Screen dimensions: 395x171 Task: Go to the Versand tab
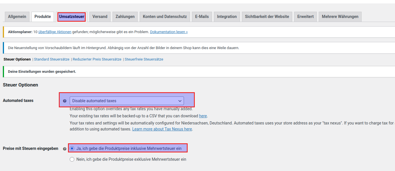[x=100, y=17]
